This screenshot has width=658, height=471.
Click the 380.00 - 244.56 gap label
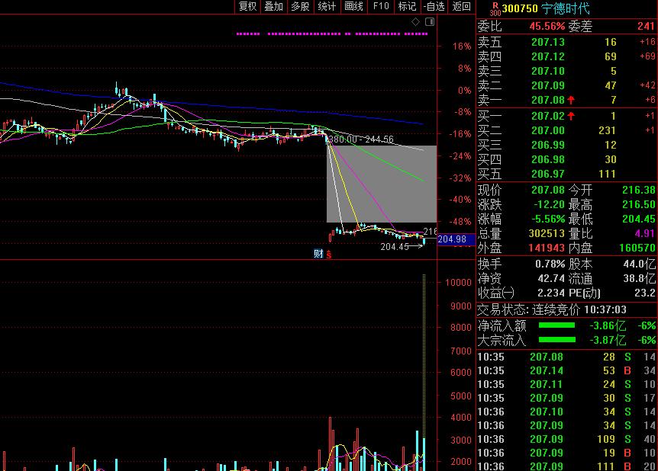point(361,139)
